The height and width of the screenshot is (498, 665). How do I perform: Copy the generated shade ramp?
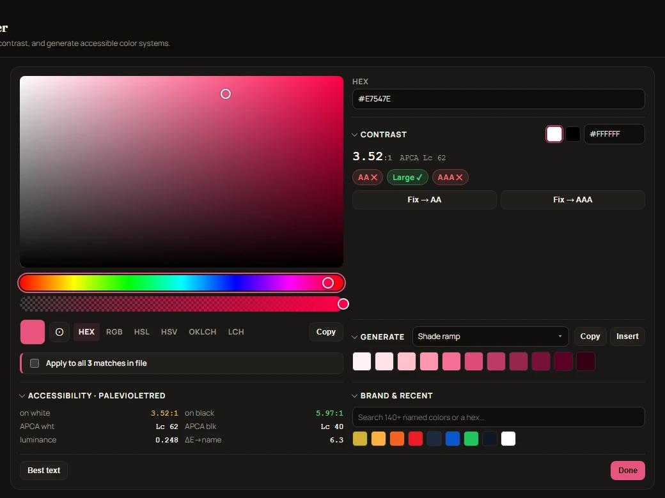[590, 336]
